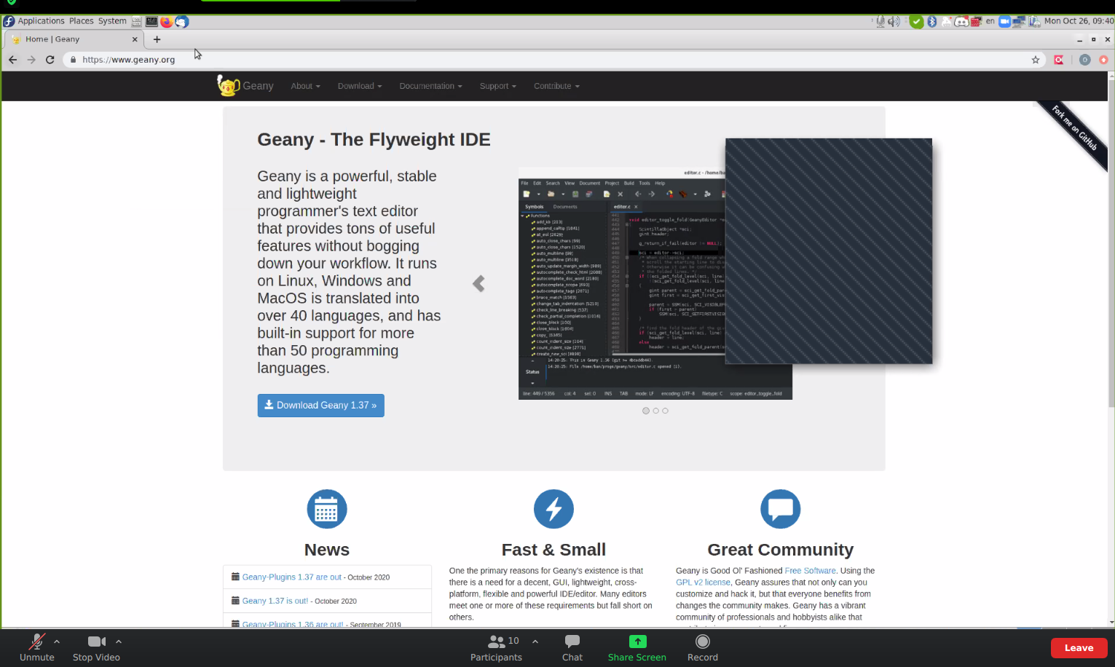The height and width of the screenshot is (667, 1115).
Task: Open the terminal launcher in the panel
Action: tap(151, 21)
